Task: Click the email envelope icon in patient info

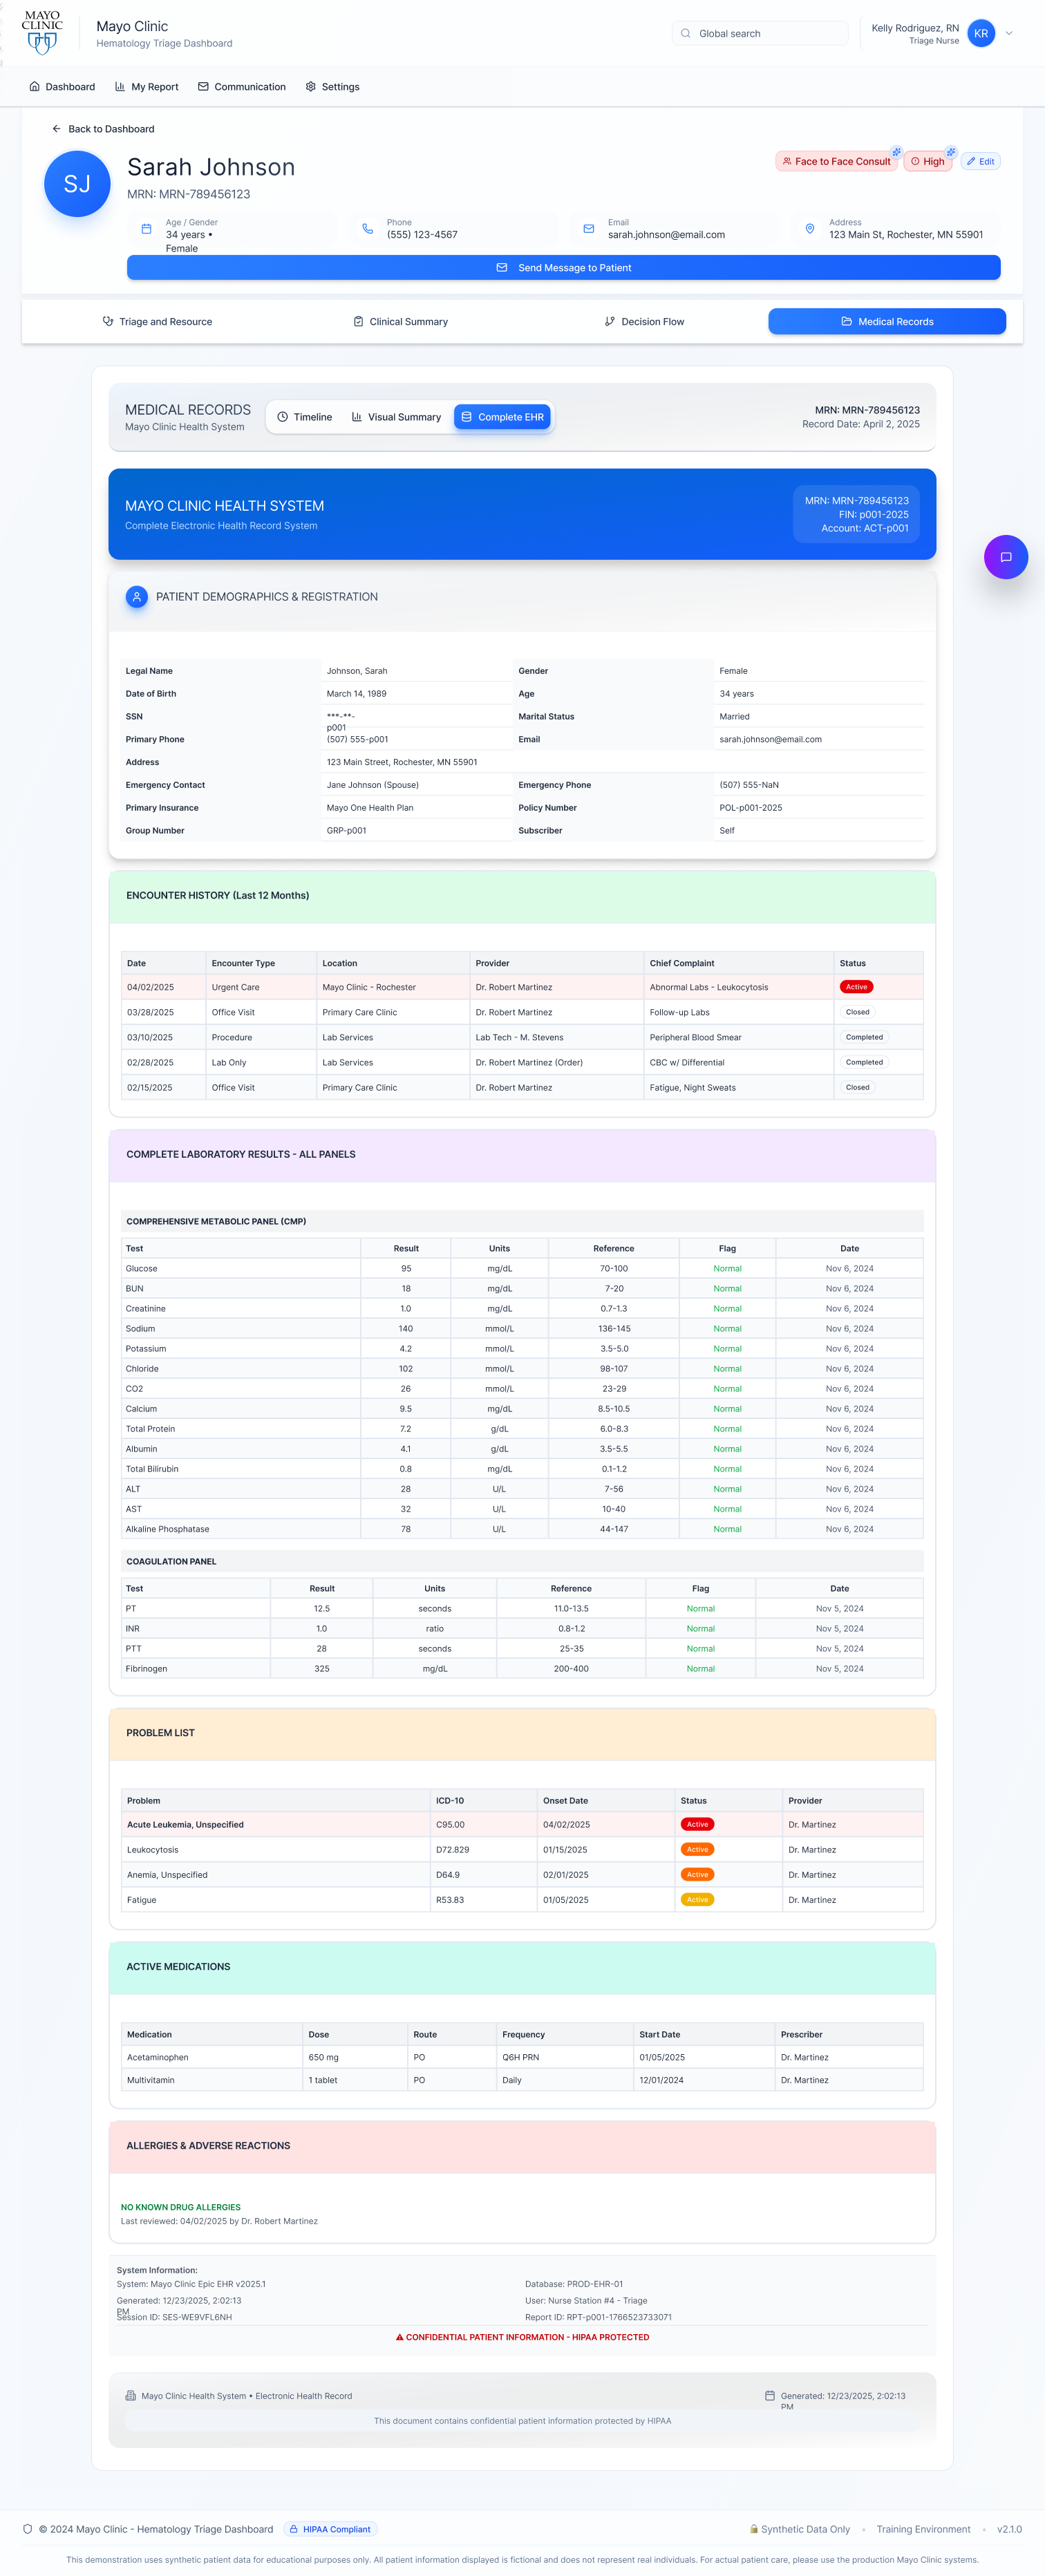Action: click(x=588, y=229)
